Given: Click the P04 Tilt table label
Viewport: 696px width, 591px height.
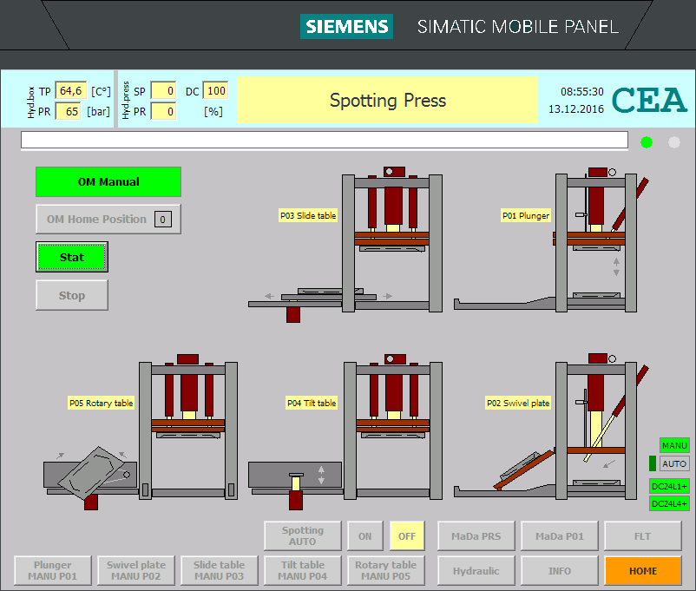Looking at the screenshot, I should click(x=312, y=403).
